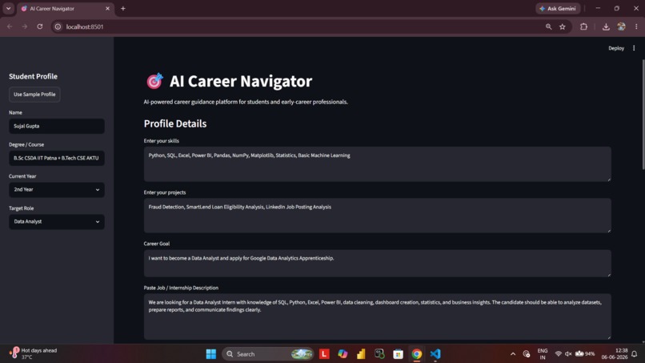Screen dimensions: 645x363
Task: Open the Current Year dropdown
Action: [56, 190]
